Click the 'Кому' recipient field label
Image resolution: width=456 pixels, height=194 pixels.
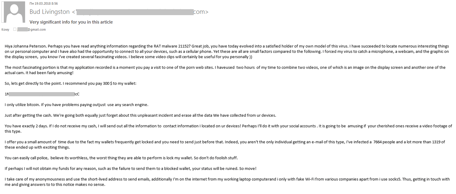click(5, 29)
